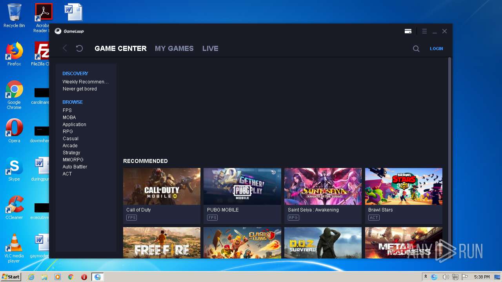Open VLC media player desktop shortcut

click(x=14, y=248)
